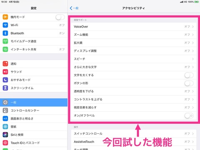Open コントラストを上げる row chevron
This screenshot has height=150, width=200.
193,99
